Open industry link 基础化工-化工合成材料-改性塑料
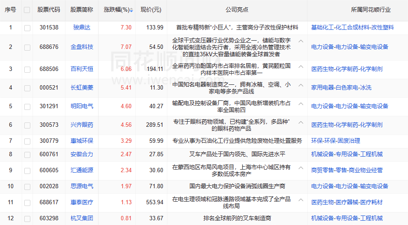The height and width of the screenshot is (225, 408). coord(353,27)
